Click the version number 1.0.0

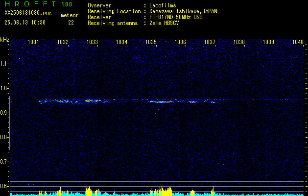[67, 4]
